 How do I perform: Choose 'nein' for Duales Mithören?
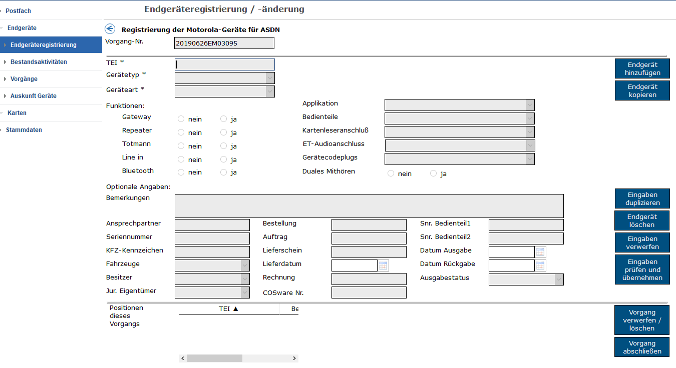pos(391,174)
